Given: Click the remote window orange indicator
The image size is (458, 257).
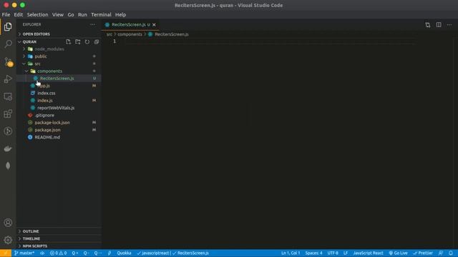Looking at the screenshot, I should [6, 253].
